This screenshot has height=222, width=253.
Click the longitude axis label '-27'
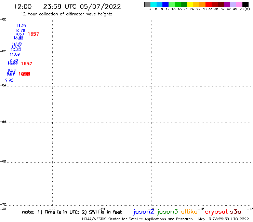(52, 209)
